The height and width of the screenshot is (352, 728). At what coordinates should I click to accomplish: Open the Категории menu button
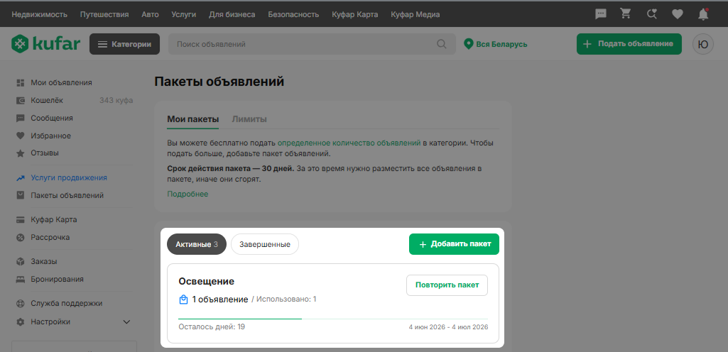pos(124,44)
